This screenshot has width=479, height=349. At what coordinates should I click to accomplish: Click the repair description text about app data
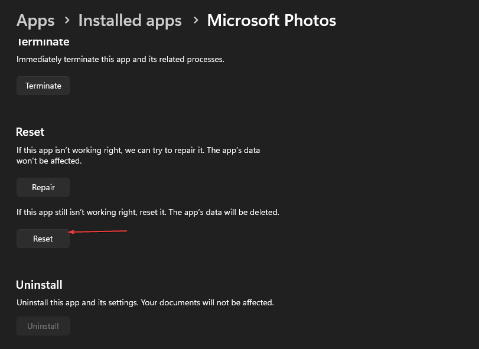click(x=138, y=155)
